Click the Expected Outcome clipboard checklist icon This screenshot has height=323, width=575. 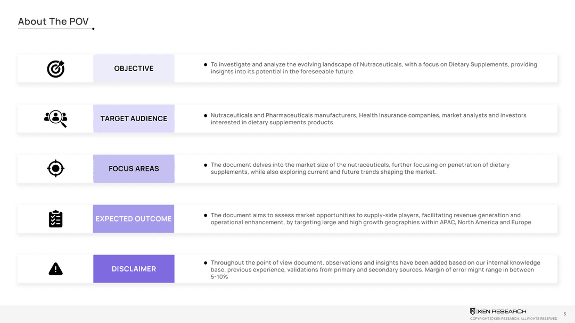pyautogui.click(x=55, y=219)
